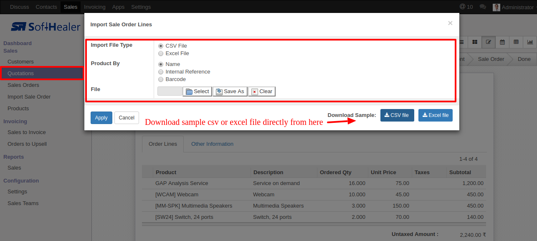Viewport: 537px width, 241px height.
Task: Open the Settings top menu
Action: point(141,7)
